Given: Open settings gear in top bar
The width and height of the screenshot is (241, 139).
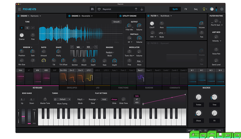Looking at the screenshot, I should pyautogui.click(x=222, y=9).
